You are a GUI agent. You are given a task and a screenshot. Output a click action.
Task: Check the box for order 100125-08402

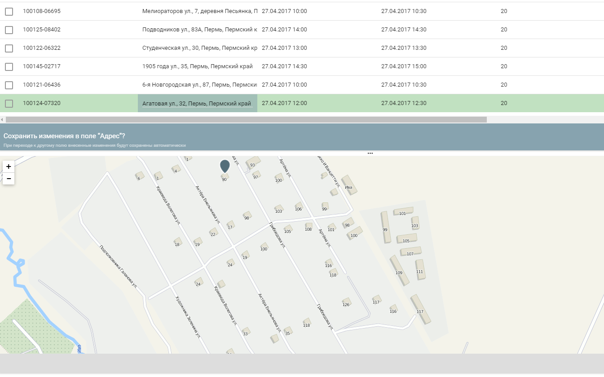pyautogui.click(x=9, y=30)
